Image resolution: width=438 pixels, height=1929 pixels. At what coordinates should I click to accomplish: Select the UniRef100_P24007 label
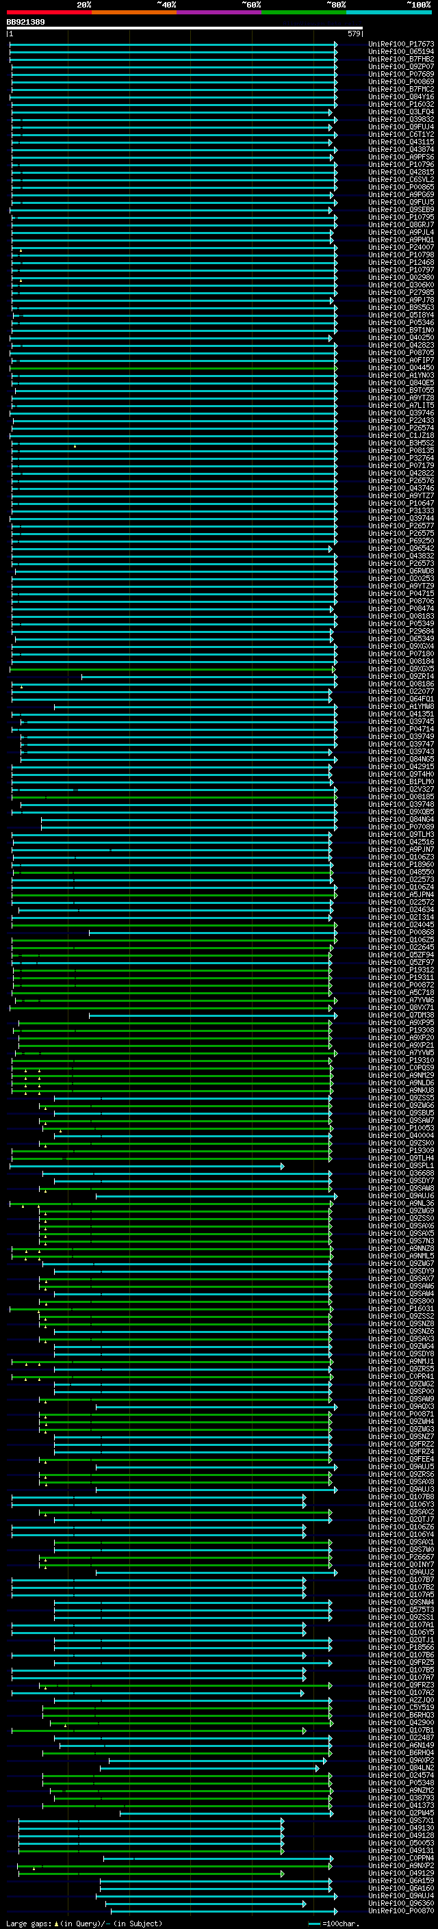(x=401, y=247)
